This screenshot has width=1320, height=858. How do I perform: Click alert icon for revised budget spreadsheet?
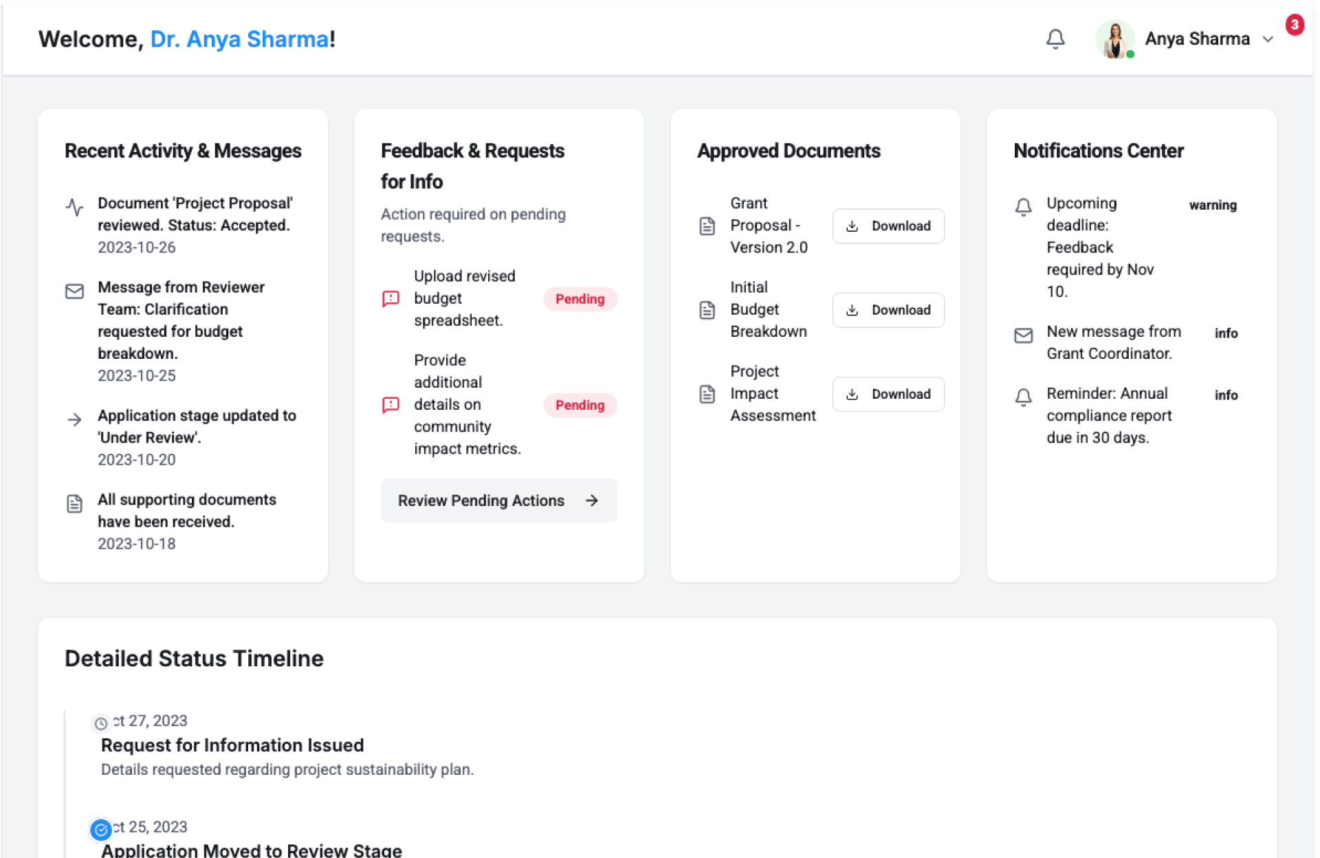click(390, 298)
